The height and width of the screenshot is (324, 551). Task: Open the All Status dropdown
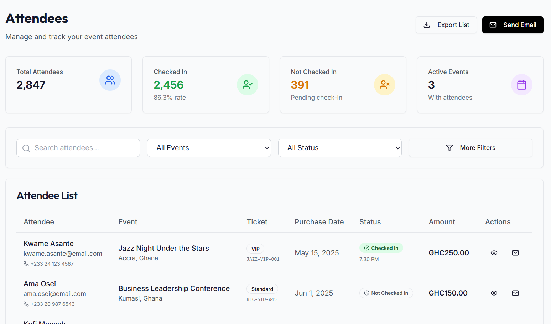pos(340,148)
